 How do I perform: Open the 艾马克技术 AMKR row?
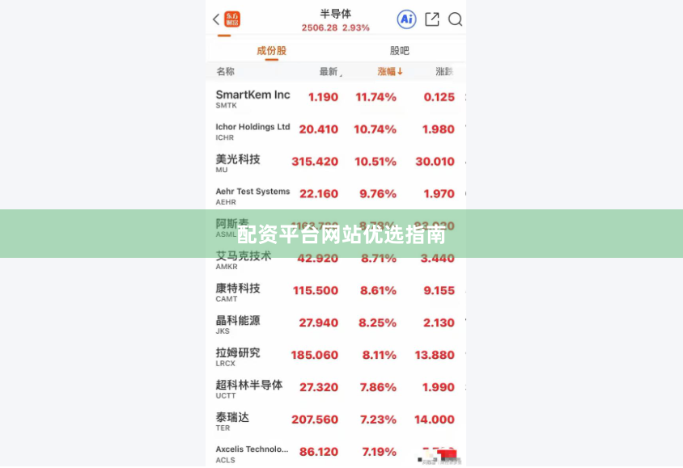[336, 259]
